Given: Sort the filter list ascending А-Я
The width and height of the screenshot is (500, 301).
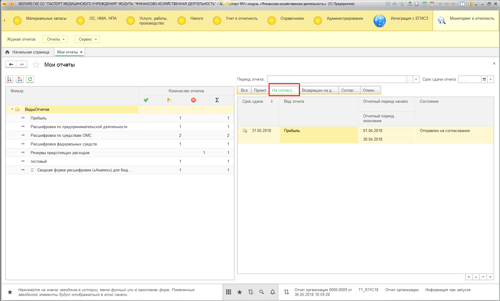Looking at the screenshot, I should [x=9, y=79].
